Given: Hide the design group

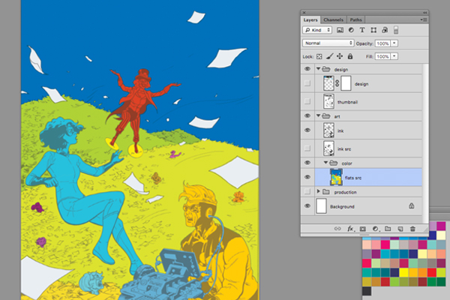Looking at the screenshot, I should tap(307, 69).
